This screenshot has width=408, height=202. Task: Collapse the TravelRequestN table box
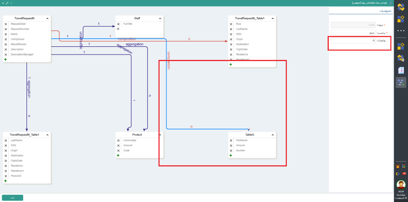tap(47, 18)
